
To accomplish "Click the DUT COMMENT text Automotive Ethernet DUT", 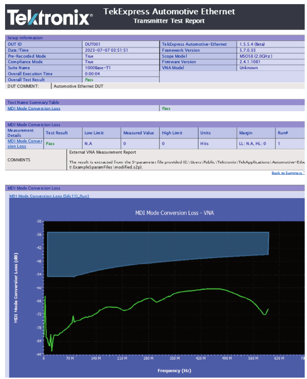I will 78,86.
